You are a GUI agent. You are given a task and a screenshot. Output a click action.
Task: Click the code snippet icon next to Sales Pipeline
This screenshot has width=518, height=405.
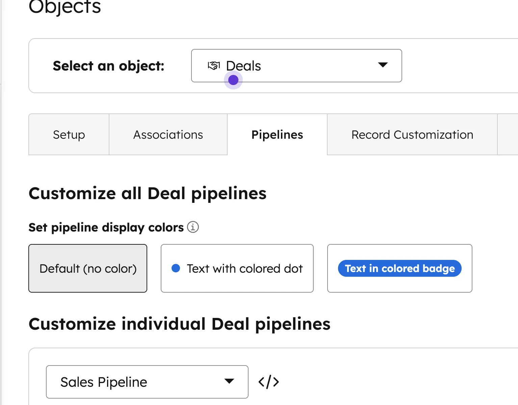pyautogui.click(x=268, y=382)
